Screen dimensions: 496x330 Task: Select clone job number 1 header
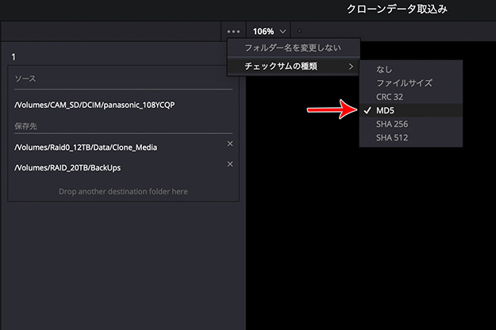15,57
